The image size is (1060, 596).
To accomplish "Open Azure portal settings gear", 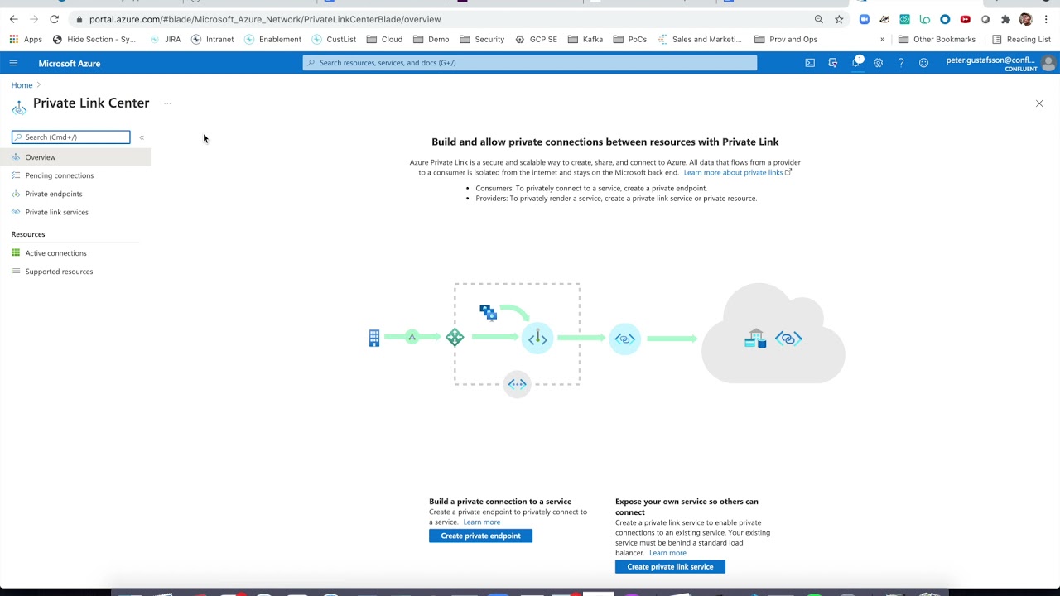I will [x=878, y=63].
